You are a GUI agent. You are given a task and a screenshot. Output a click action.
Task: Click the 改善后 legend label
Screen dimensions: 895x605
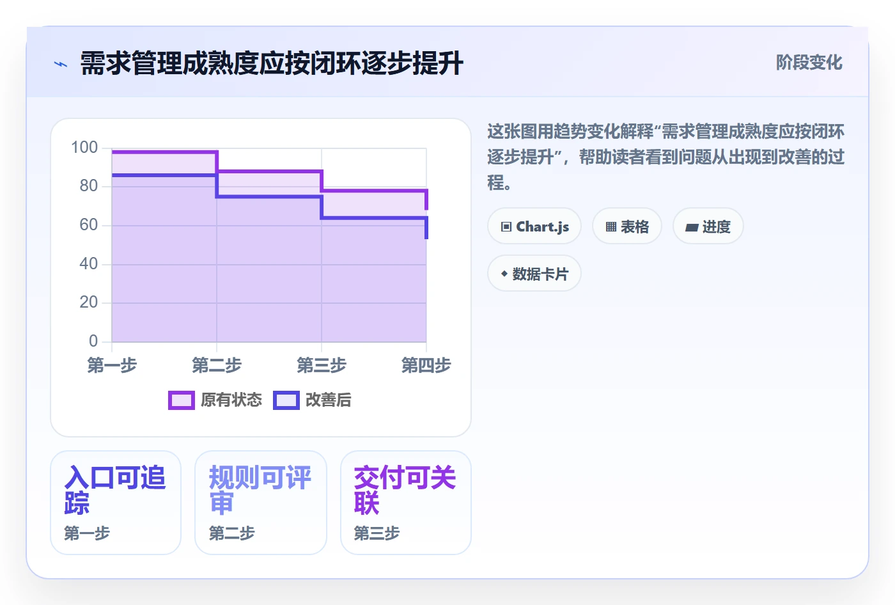(x=329, y=400)
